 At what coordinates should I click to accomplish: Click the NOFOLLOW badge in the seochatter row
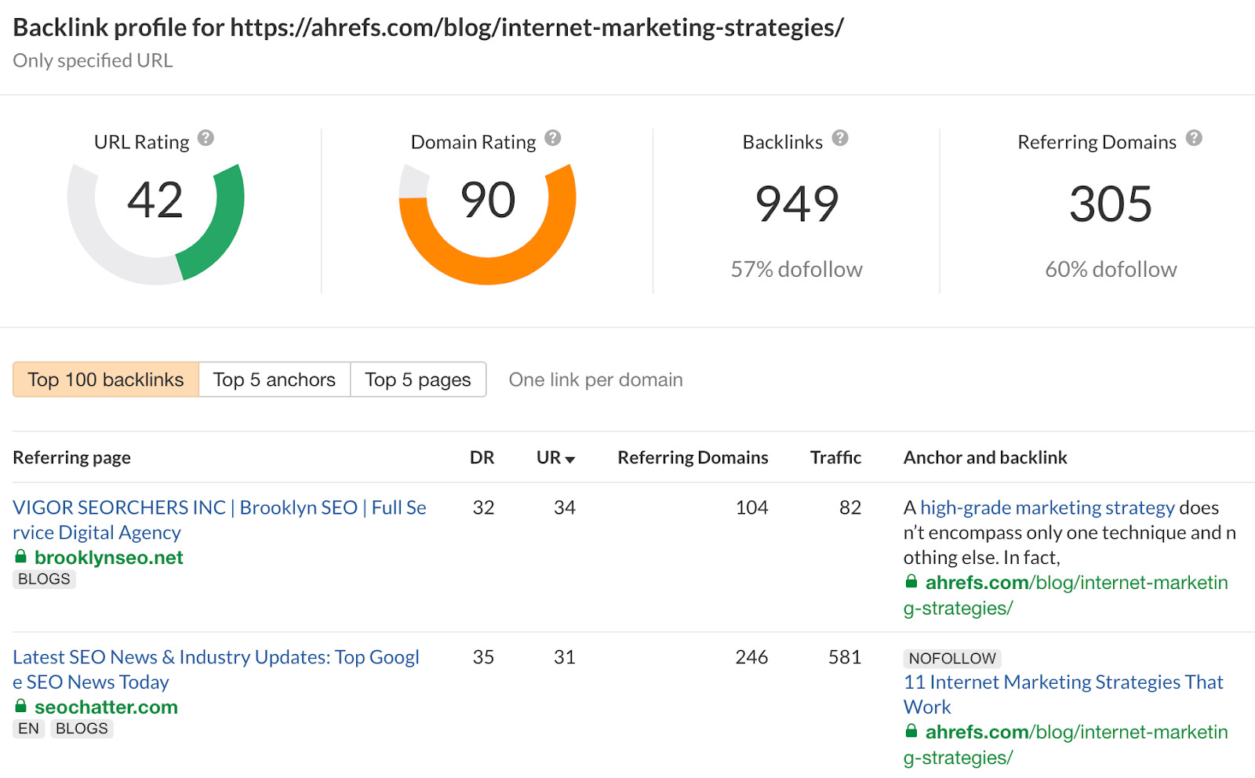[x=952, y=658]
